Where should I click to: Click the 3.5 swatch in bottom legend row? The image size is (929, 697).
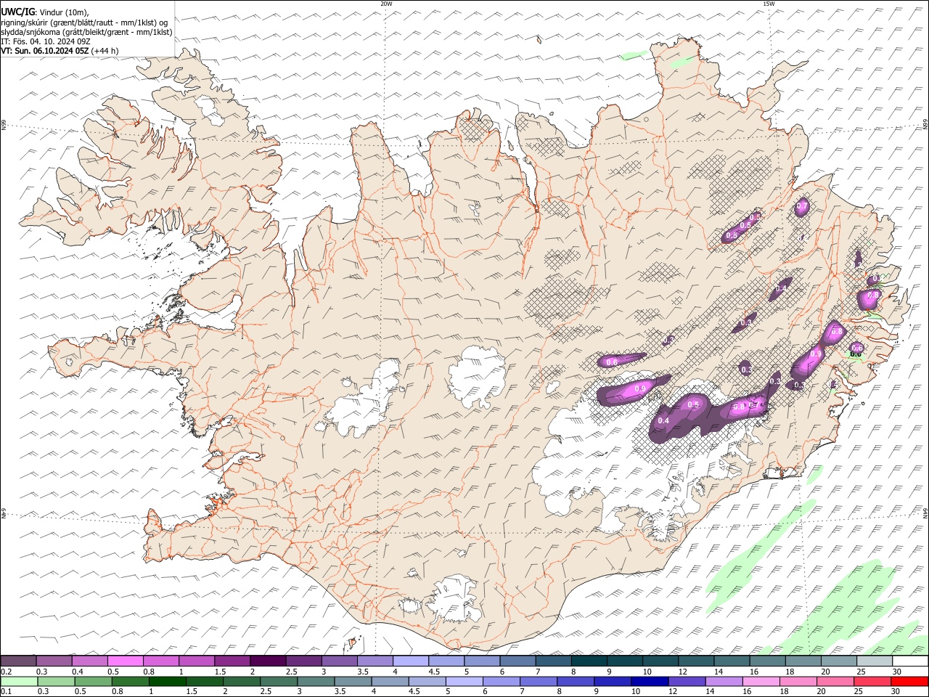[353, 681]
